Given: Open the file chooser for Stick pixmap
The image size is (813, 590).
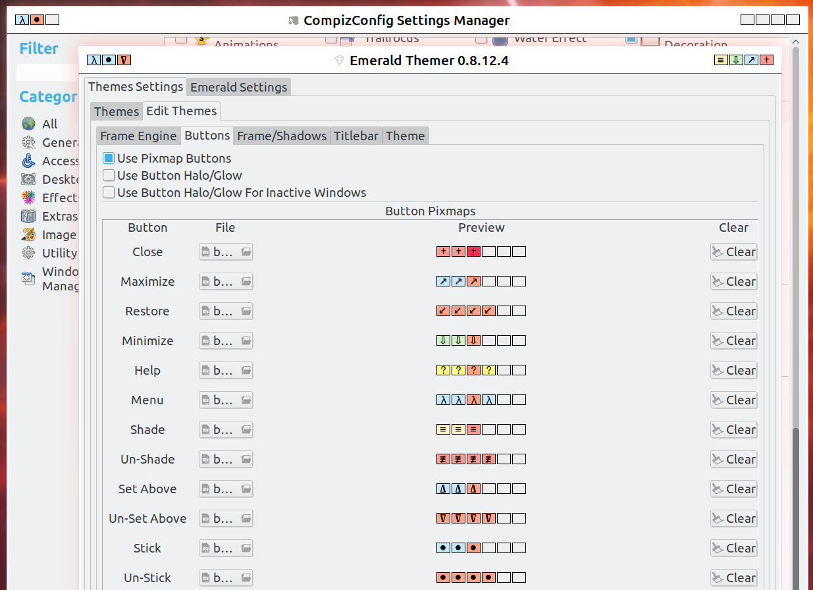Looking at the screenshot, I should tap(226, 549).
